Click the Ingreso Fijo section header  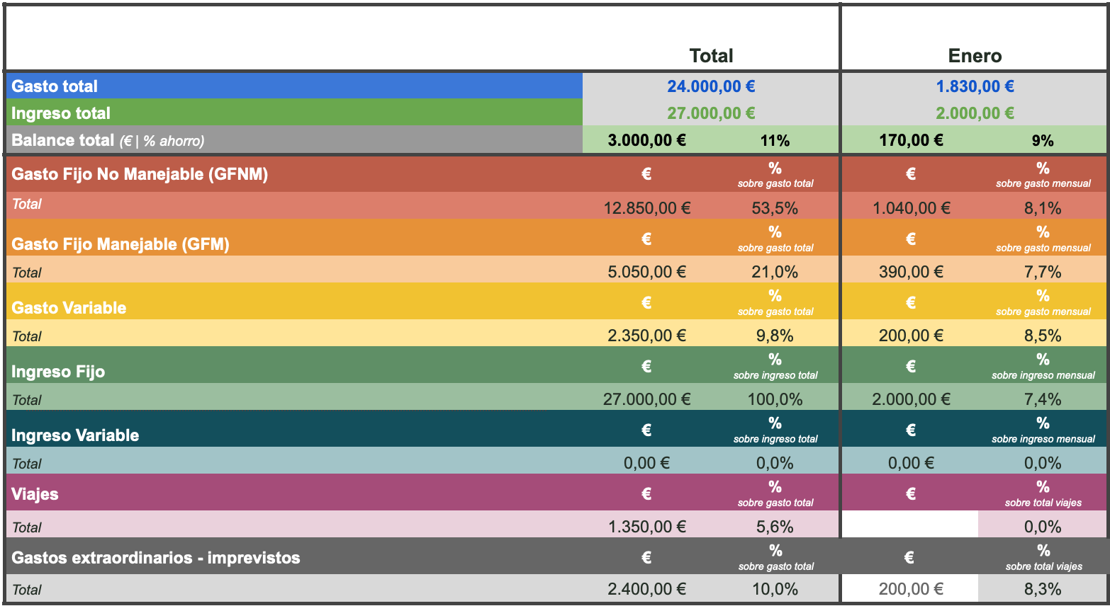tap(58, 372)
